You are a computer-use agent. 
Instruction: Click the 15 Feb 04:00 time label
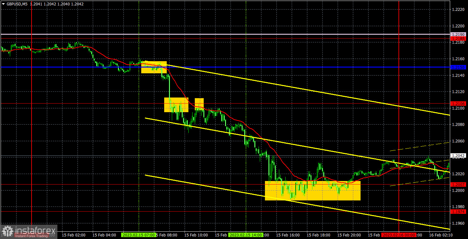104,235
